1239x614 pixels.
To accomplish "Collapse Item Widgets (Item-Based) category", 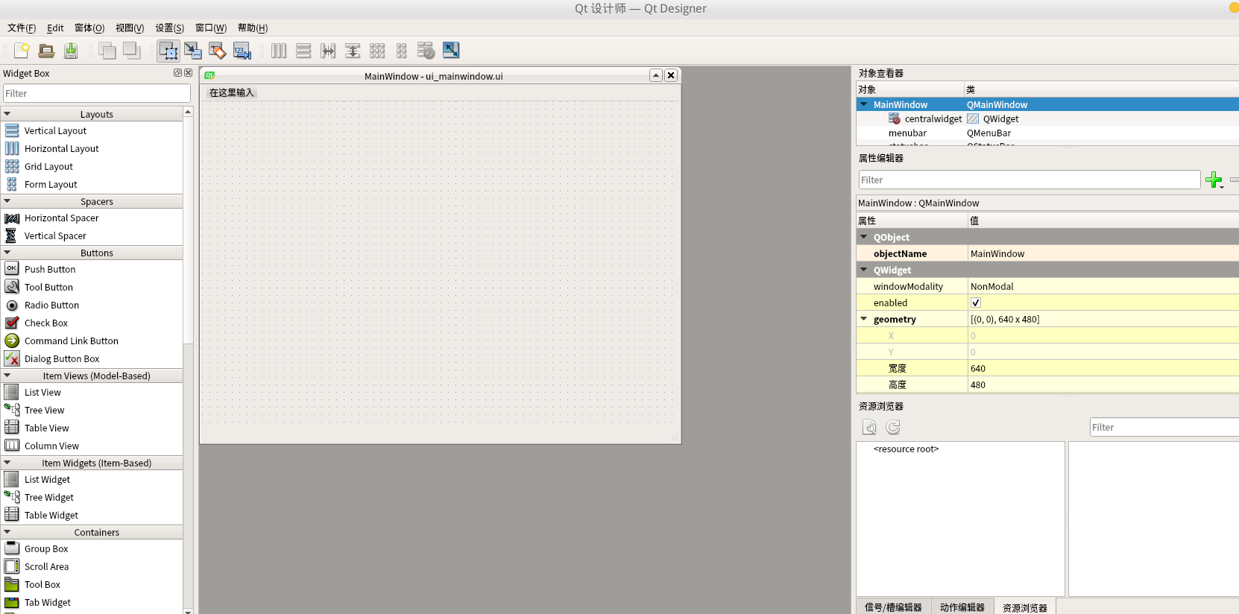I will click(7, 463).
